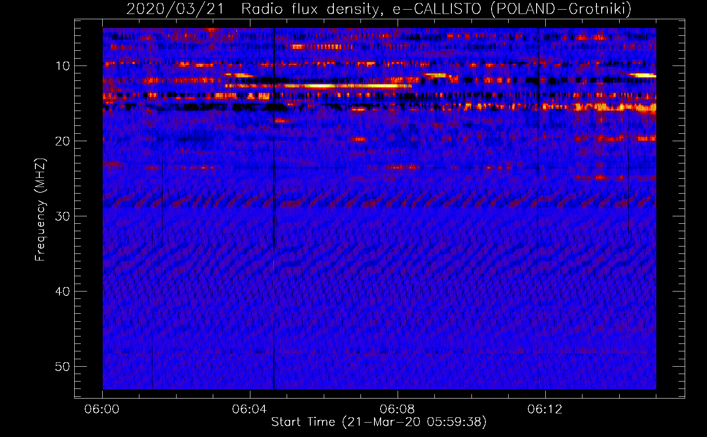Click the 06:00 time tick label
The width and height of the screenshot is (707, 437).
coord(102,409)
